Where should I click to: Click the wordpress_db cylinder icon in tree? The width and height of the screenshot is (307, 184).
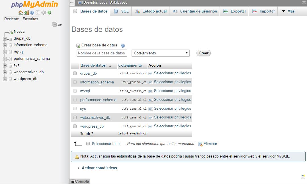tap(11, 79)
